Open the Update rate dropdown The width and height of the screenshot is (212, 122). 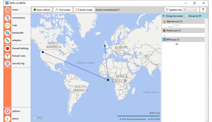pyautogui.click(x=190, y=10)
